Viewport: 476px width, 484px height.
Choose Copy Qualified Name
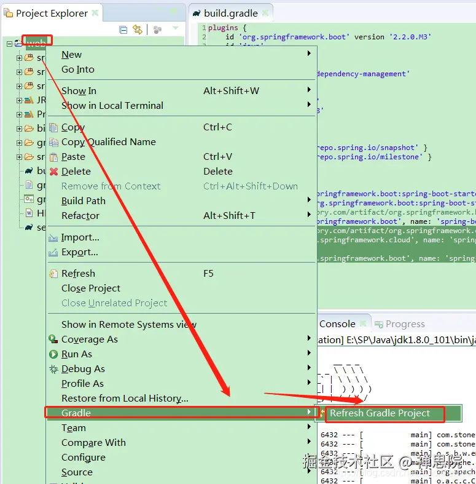(182, 142)
